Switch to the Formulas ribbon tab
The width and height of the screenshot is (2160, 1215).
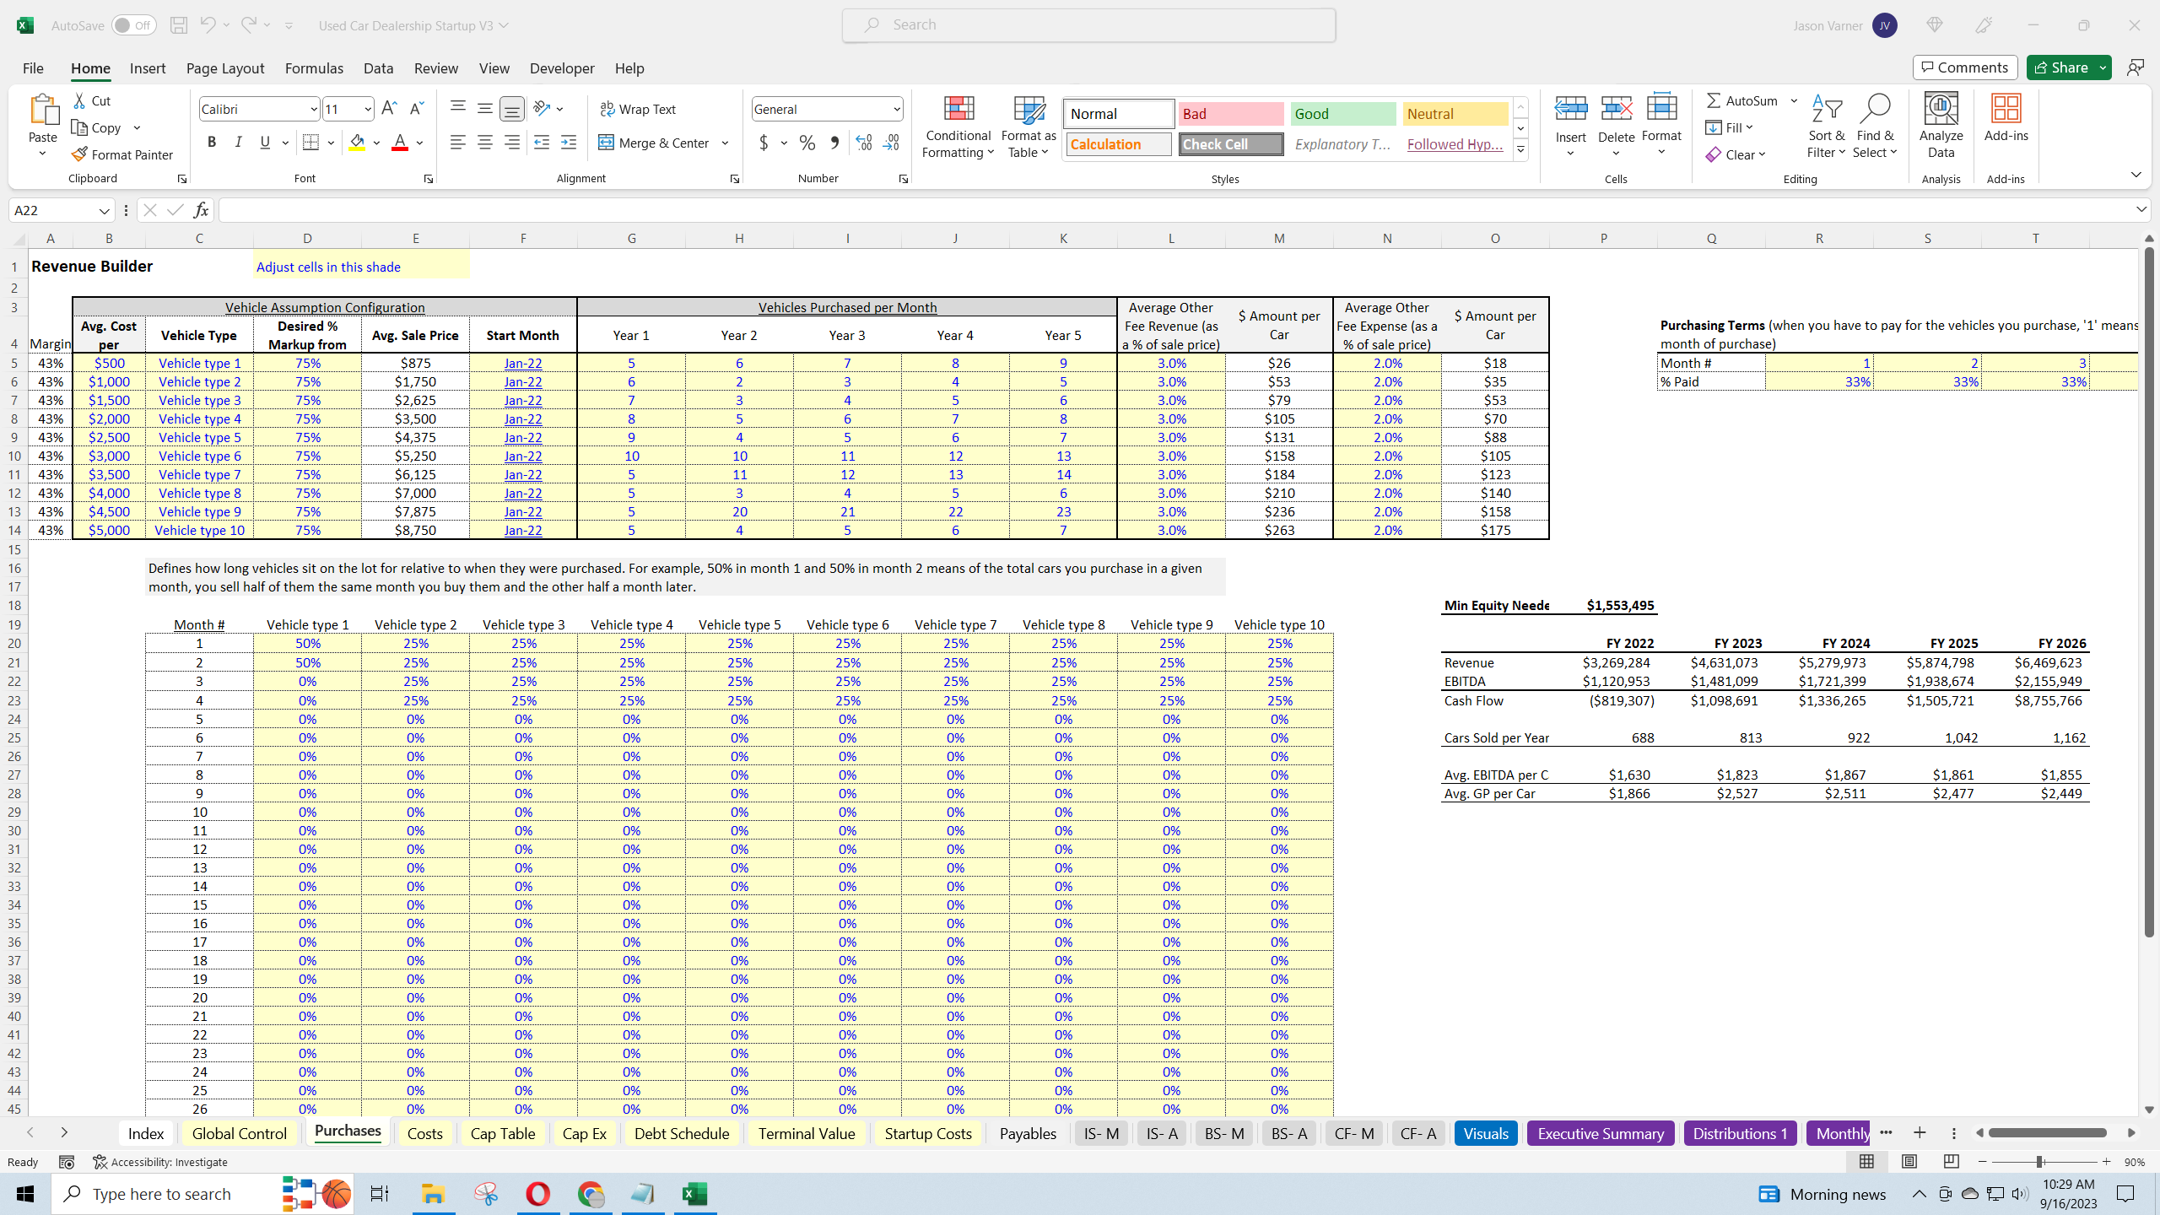pyautogui.click(x=313, y=68)
